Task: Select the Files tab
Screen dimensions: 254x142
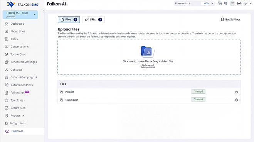Action: [69, 20]
